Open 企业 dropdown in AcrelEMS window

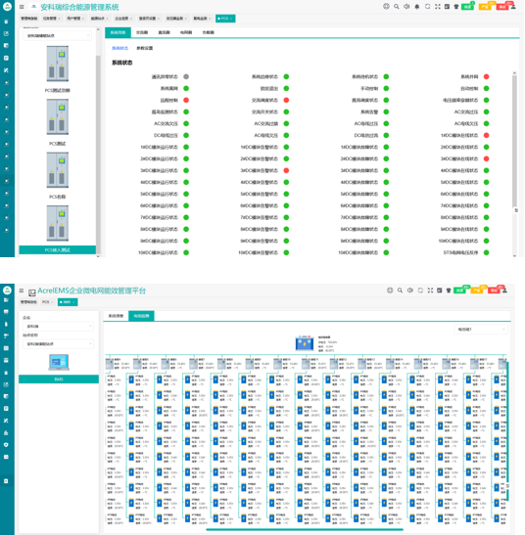pos(58,327)
